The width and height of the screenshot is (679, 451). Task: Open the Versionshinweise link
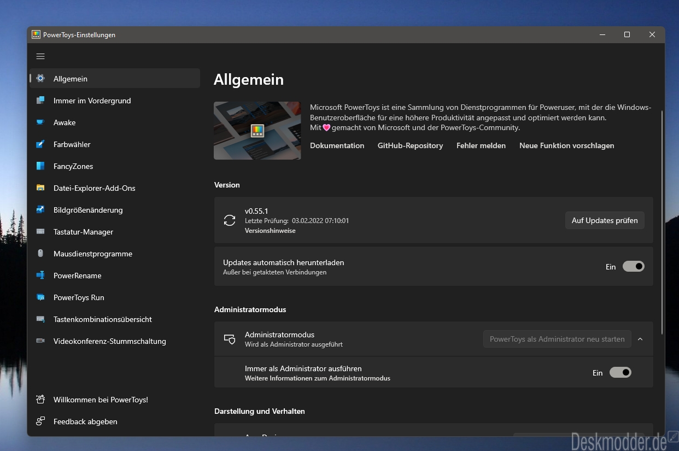click(270, 231)
